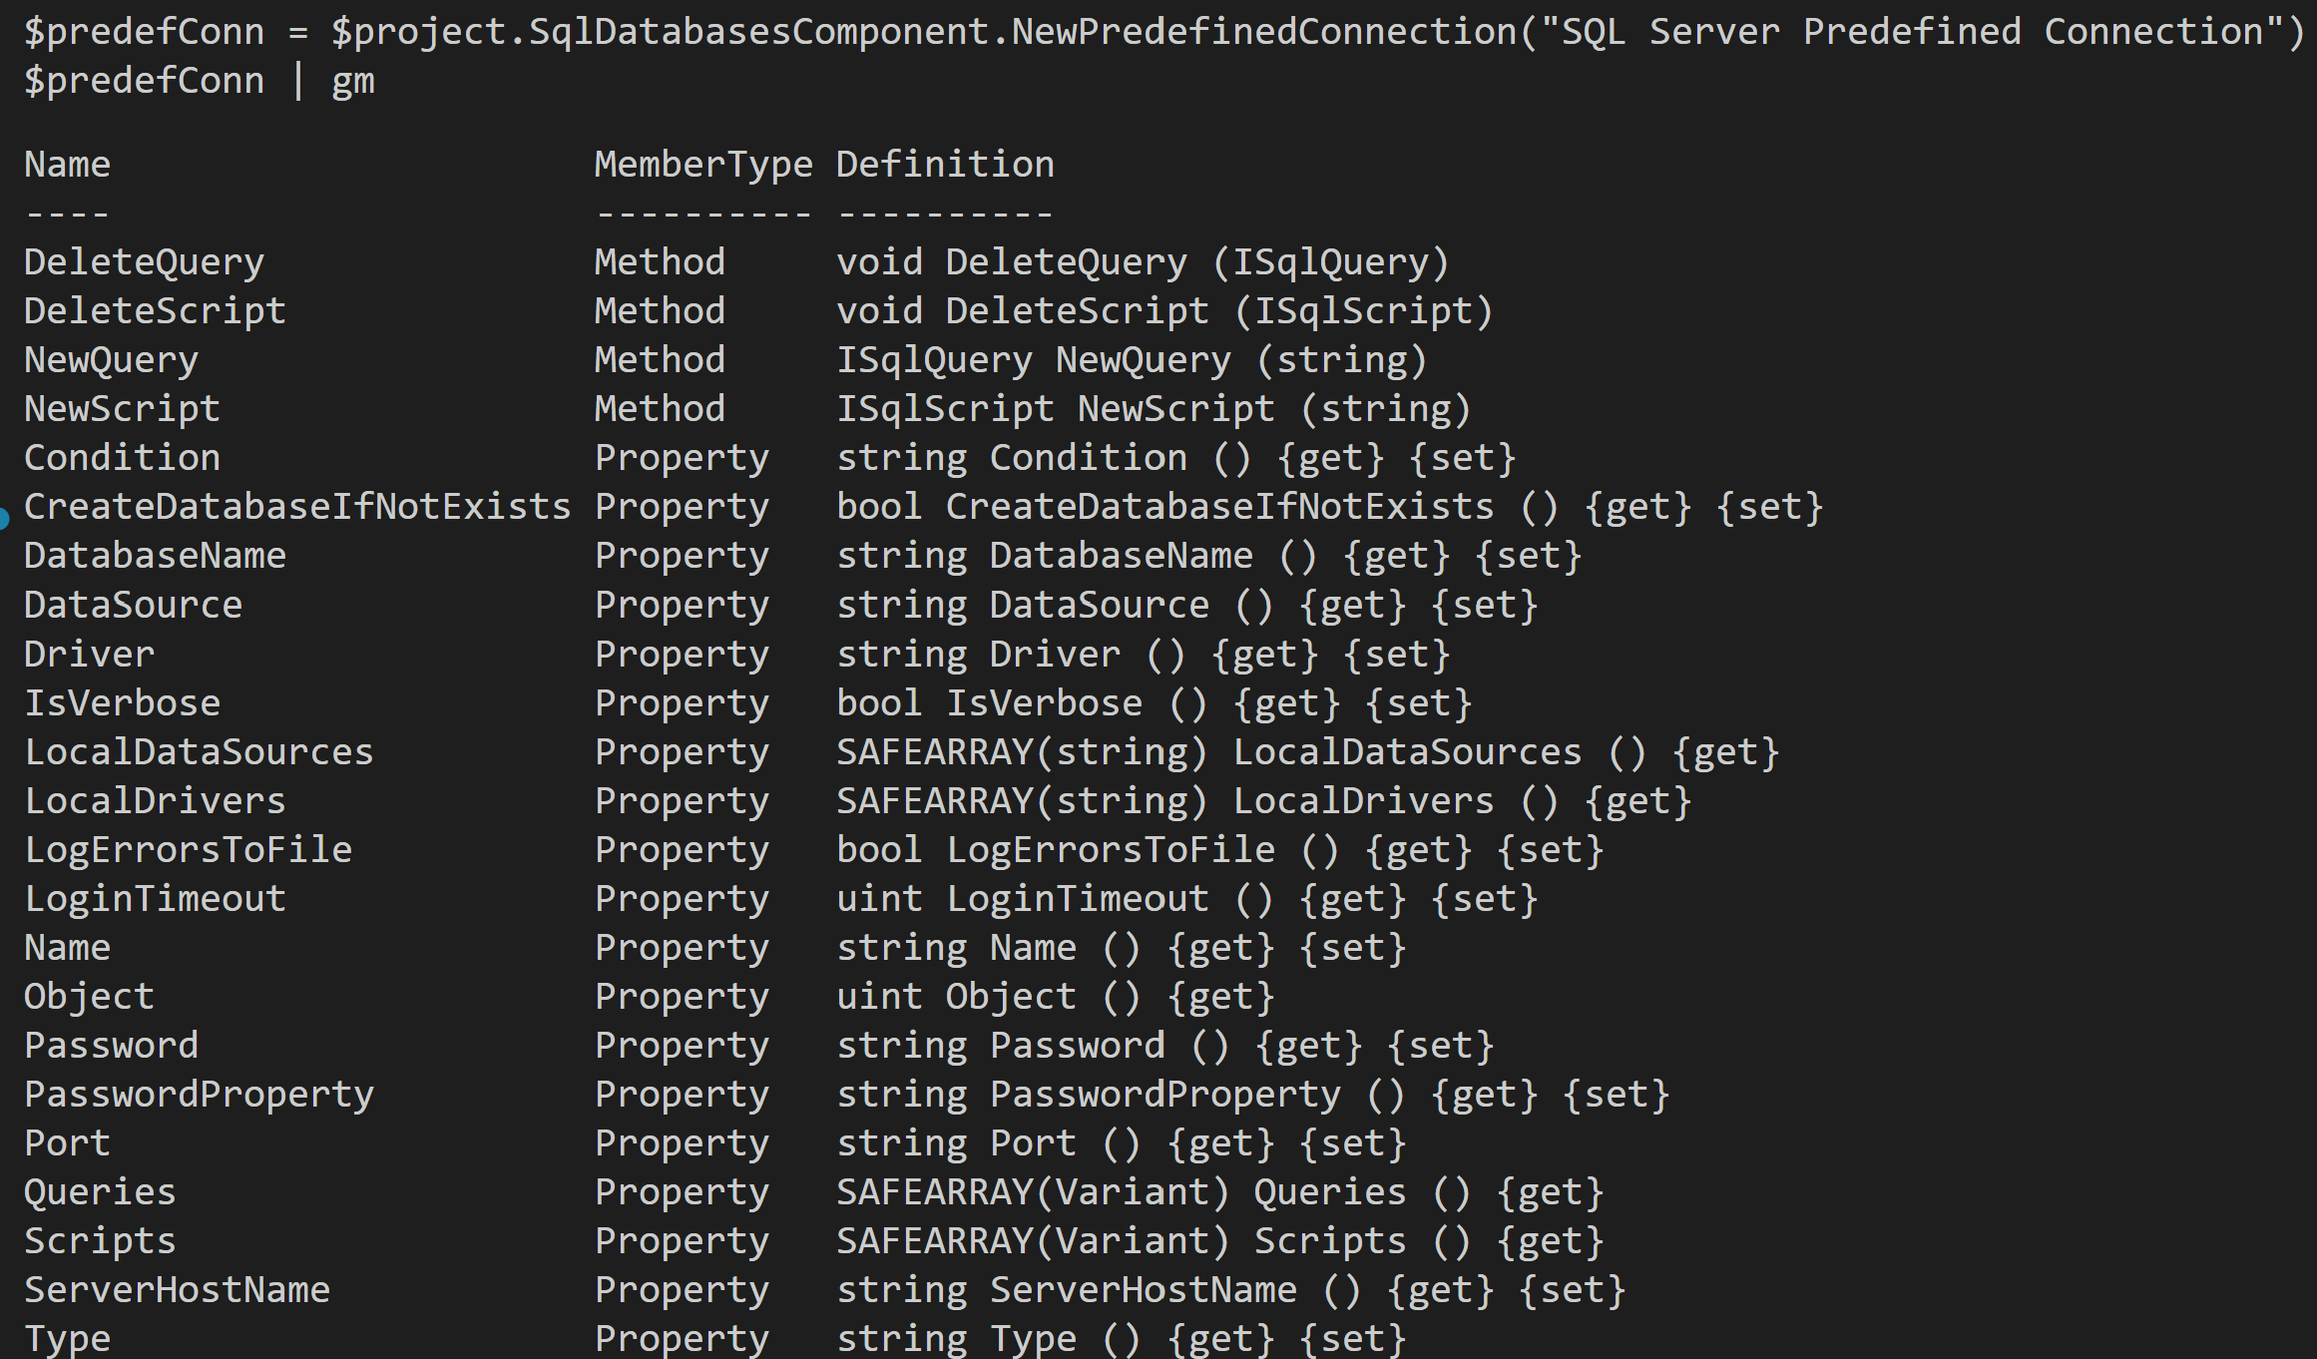
Task: Click the ServerHostName property row
Action: click(177, 1288)
